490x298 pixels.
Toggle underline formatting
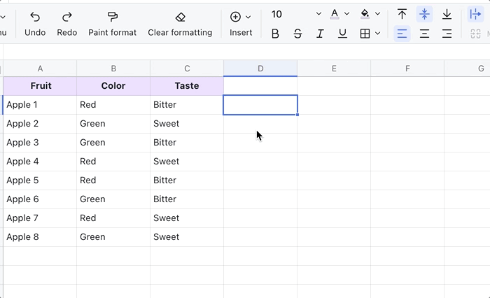point(342,34)
